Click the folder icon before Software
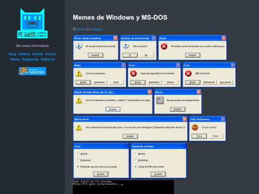Viewport: 259px width, 194px height. coord(88,29)
